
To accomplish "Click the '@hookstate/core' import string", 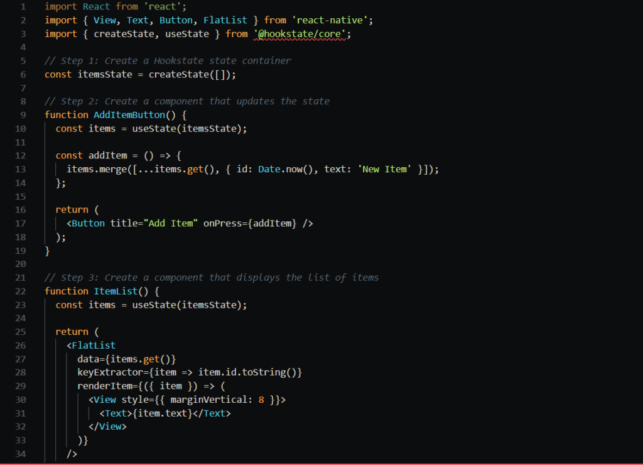I will click(301, 34).
